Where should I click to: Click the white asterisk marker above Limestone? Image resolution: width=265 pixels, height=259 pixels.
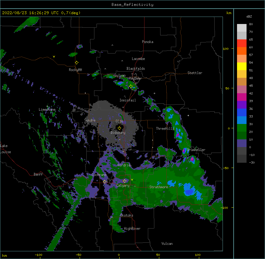click(47, 106)
